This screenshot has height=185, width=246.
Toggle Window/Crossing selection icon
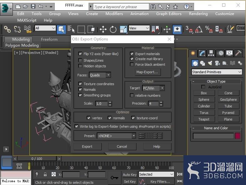tap(91, 29)
